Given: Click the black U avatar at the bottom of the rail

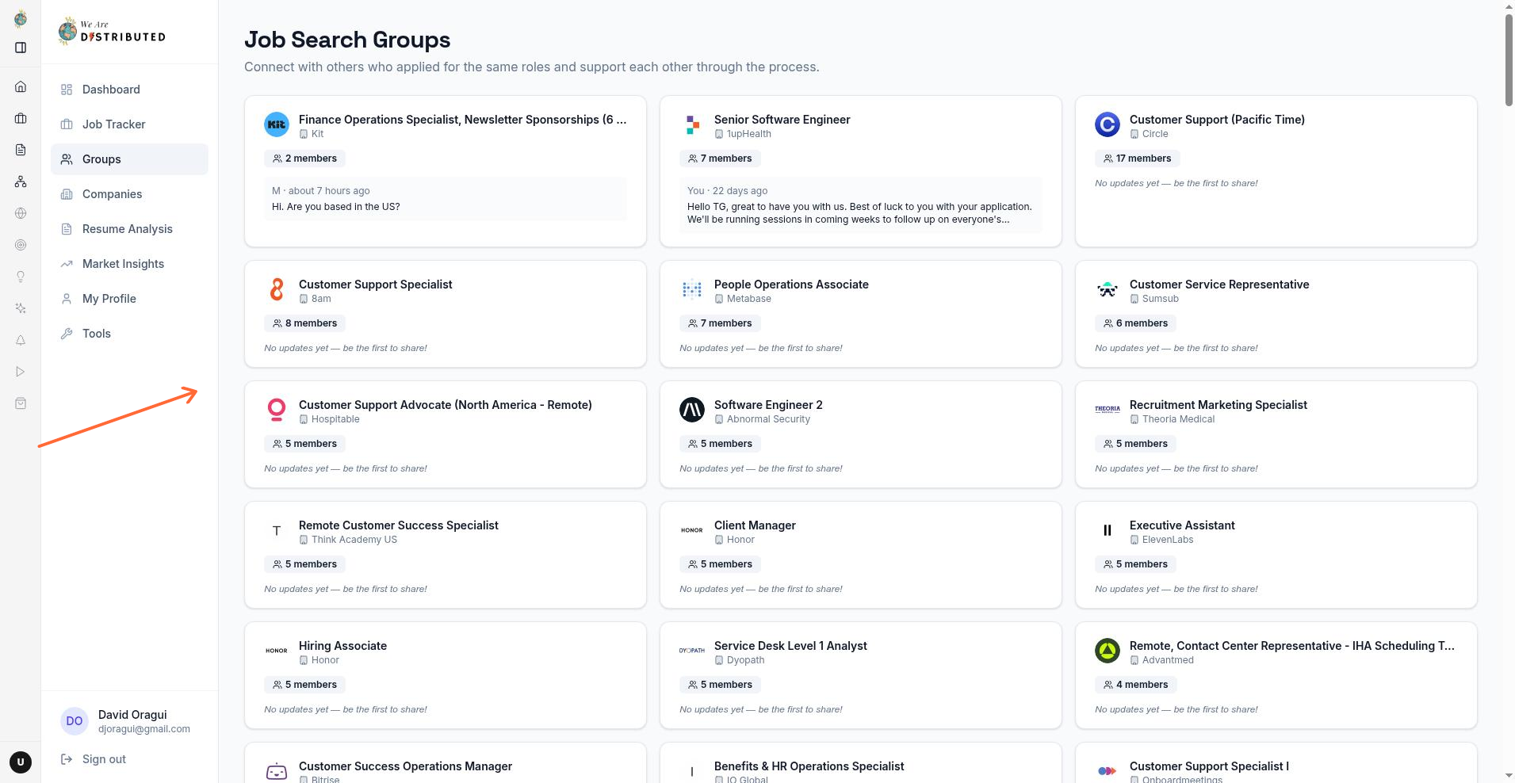Looking at the screenshot, I should (21, 762).
